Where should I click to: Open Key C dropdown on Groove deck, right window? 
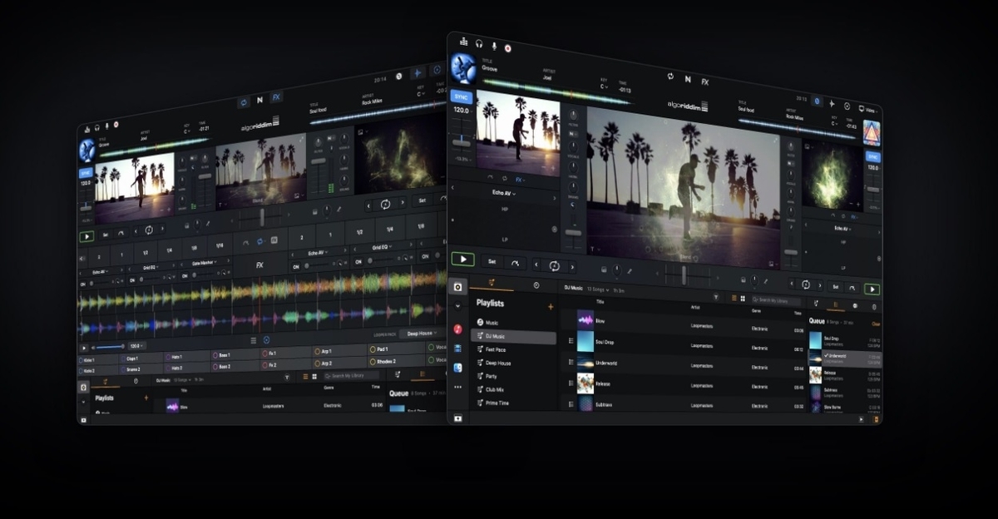tap(605, 86)
